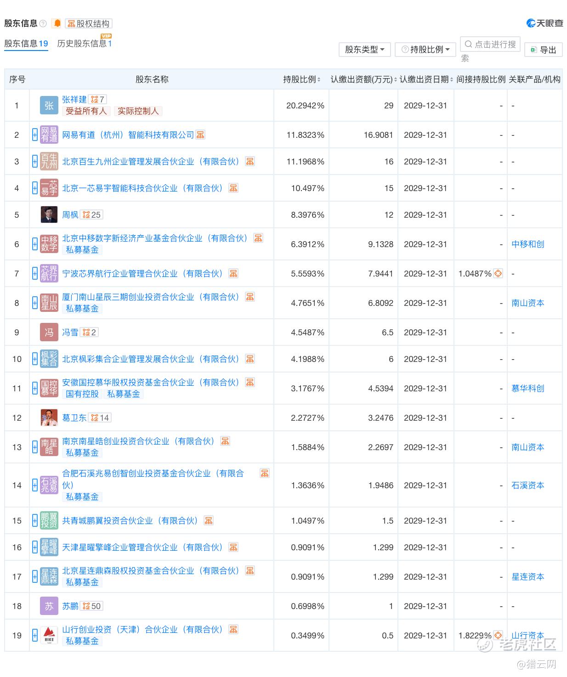
Task: Expand the 北京星连鼎森 shareholder row
Action: pyautogui.click(x=35, y=577)
